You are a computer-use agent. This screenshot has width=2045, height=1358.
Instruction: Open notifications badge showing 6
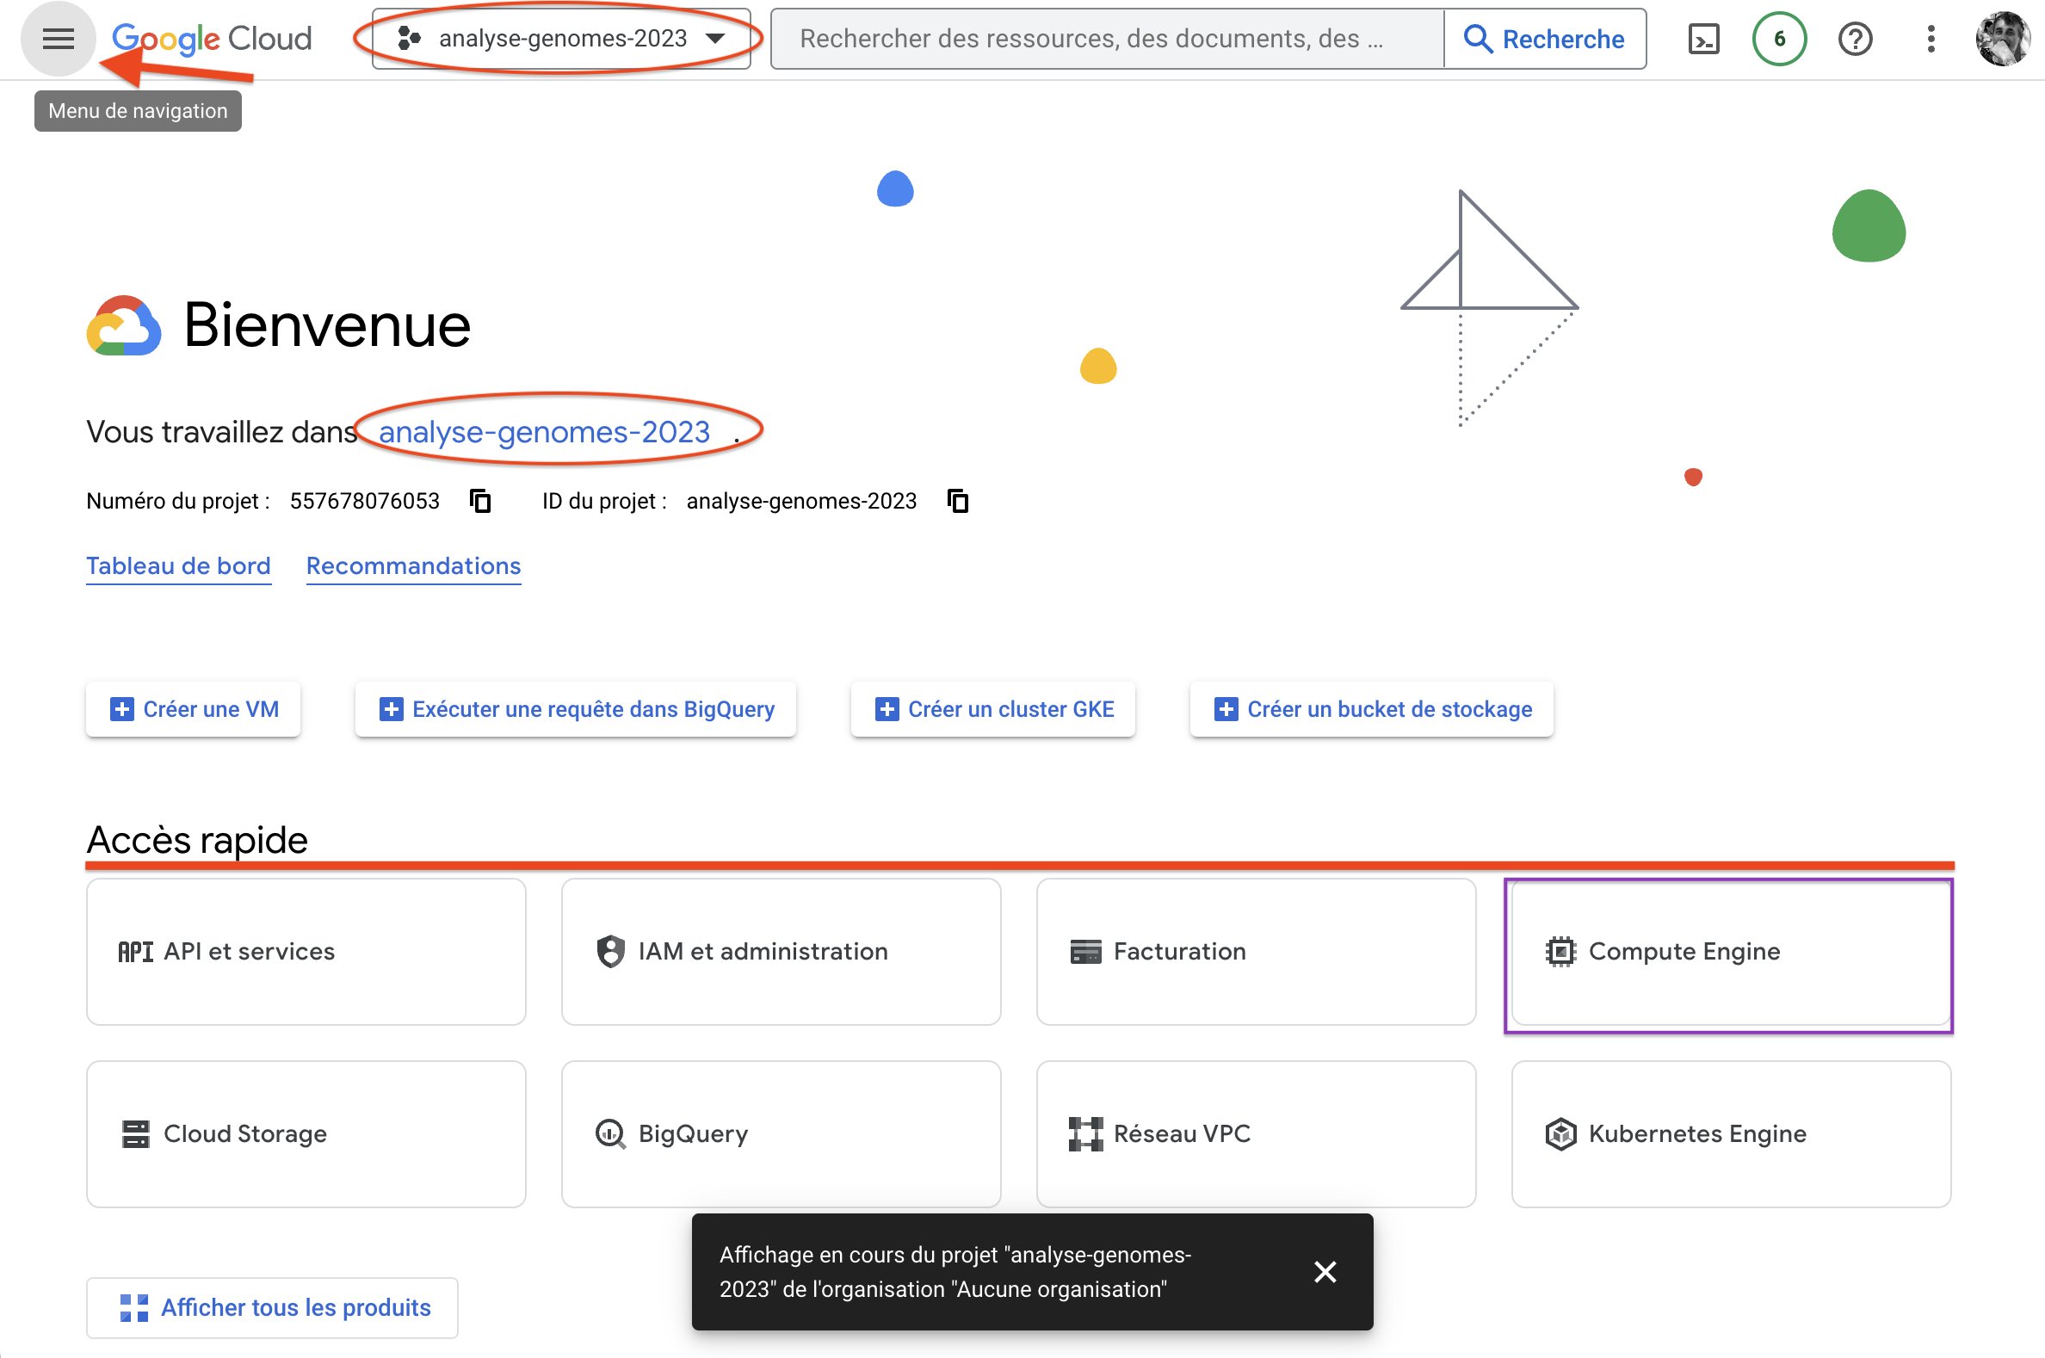tap(1778, 39)
